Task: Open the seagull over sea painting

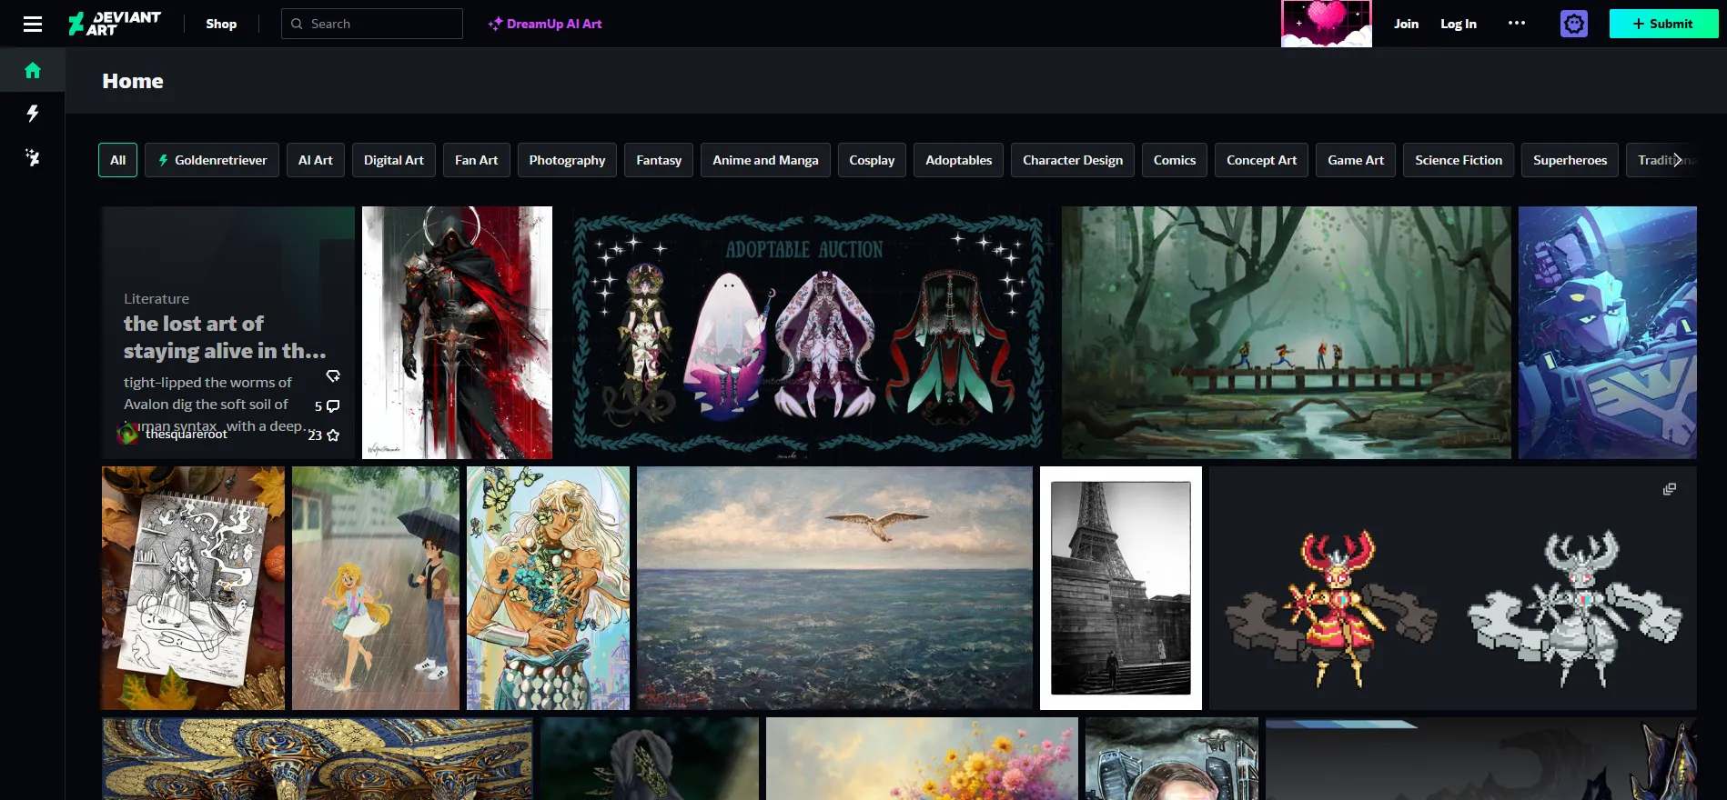Action: click(x=834, y=588)
